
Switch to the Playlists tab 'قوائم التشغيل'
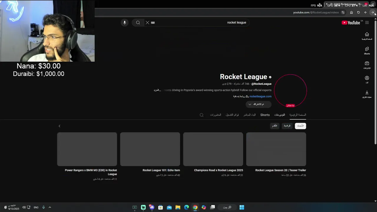pos(232,115)
